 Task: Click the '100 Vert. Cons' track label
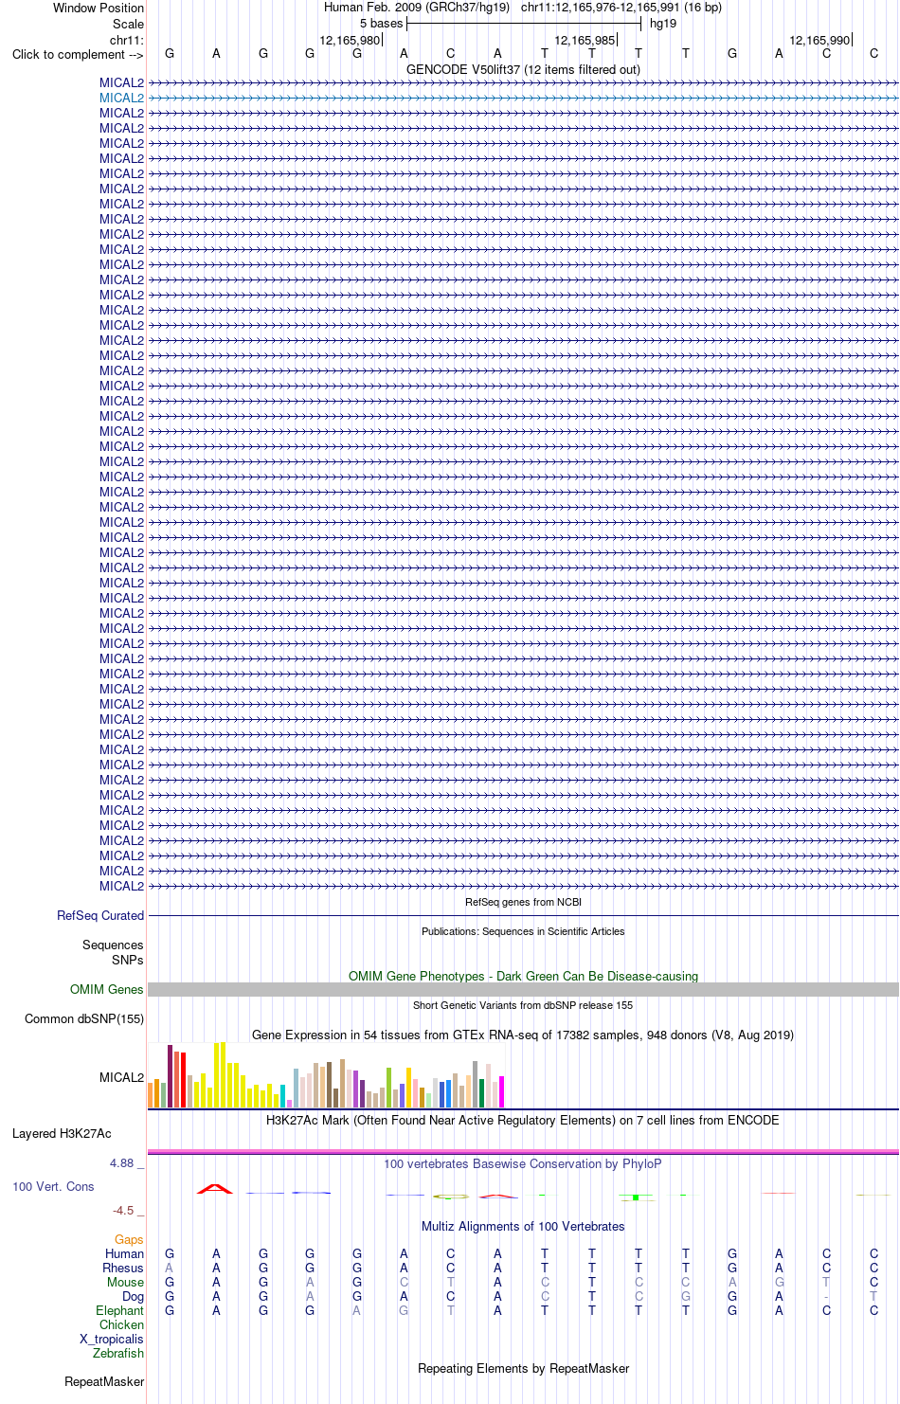pyautogui.click(x=53, y=1186)
